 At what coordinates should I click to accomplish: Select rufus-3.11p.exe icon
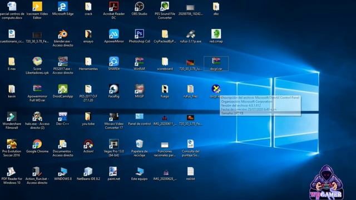click(x=190, y=36)
